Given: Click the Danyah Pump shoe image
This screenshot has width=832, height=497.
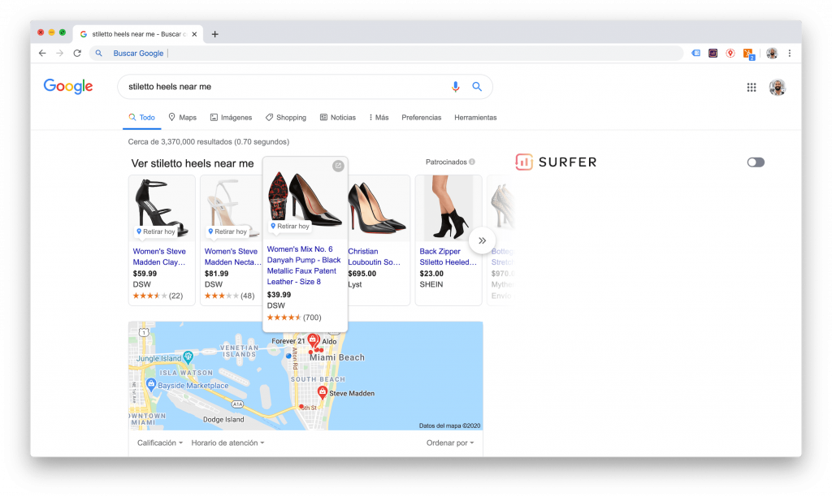Looking at the screenshot, I should pos(305,197).
